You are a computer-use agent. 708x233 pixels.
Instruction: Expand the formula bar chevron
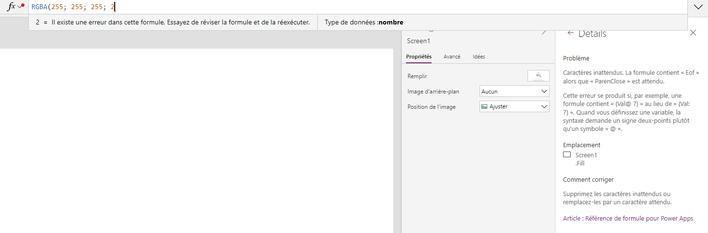pyautogui.click(x=697, y=7)
